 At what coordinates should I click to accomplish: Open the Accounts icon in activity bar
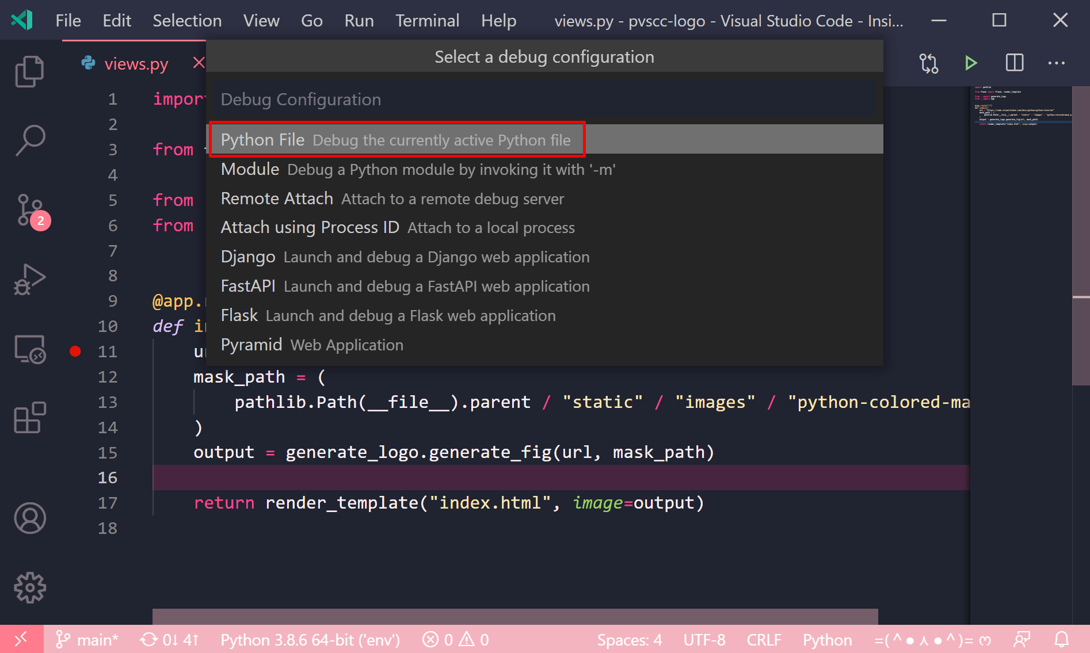click(29, 518)
